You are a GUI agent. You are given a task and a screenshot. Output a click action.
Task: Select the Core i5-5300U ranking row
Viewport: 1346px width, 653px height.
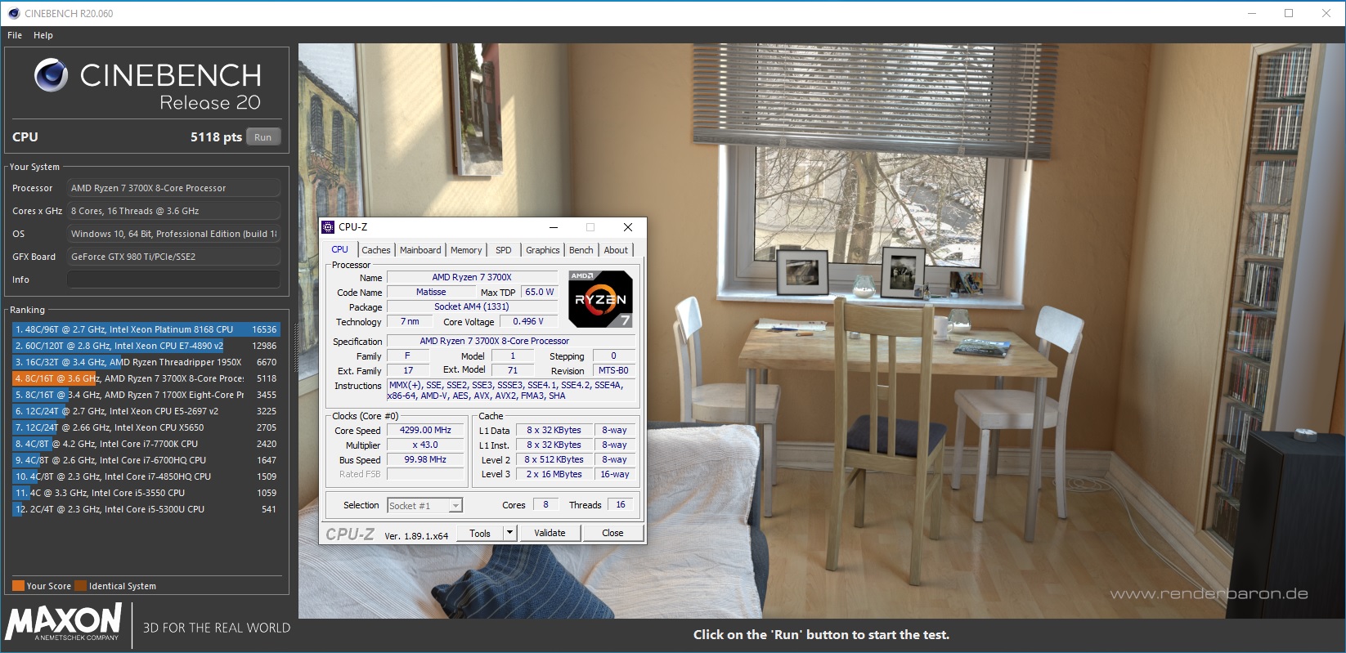pos(146,509)
